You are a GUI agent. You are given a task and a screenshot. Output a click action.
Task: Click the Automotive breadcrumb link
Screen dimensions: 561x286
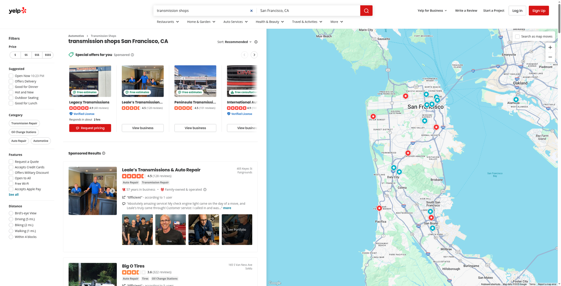76,36
